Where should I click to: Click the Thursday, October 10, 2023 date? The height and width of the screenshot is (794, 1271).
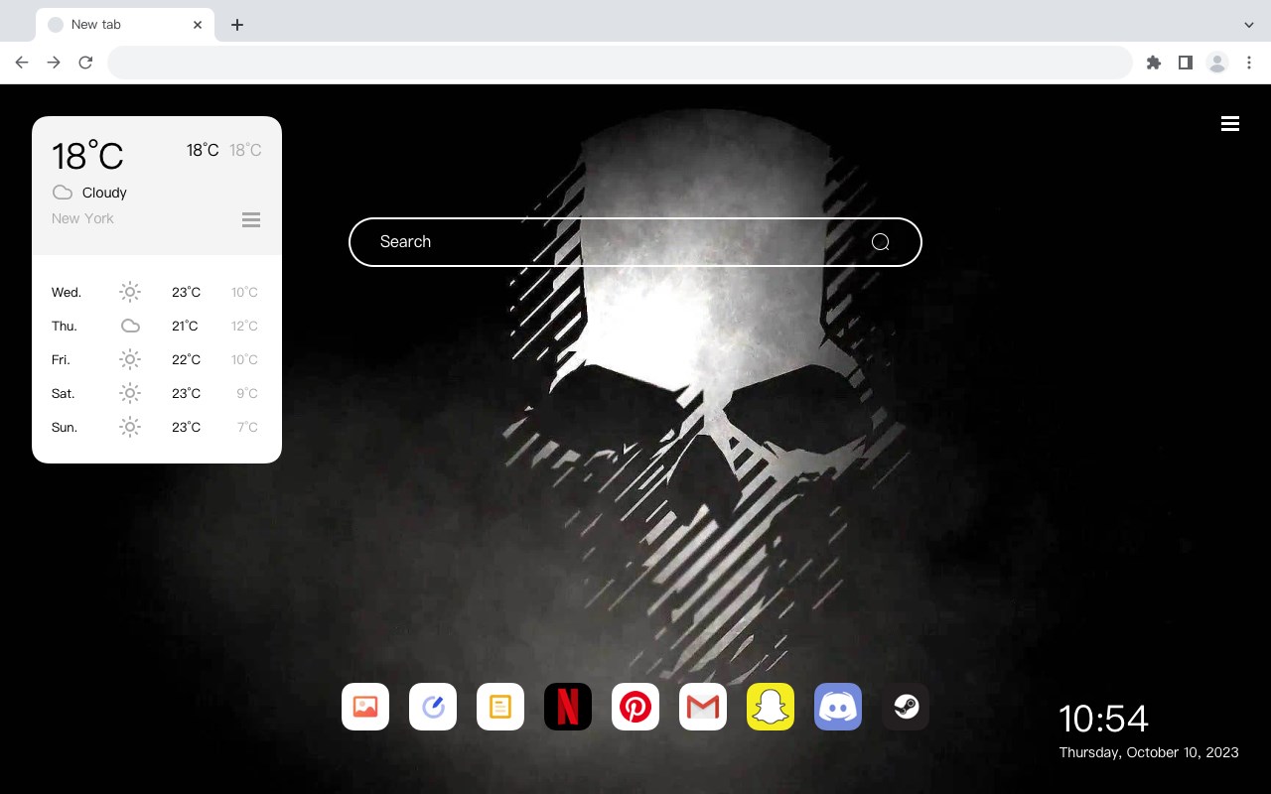point(1149,752)
